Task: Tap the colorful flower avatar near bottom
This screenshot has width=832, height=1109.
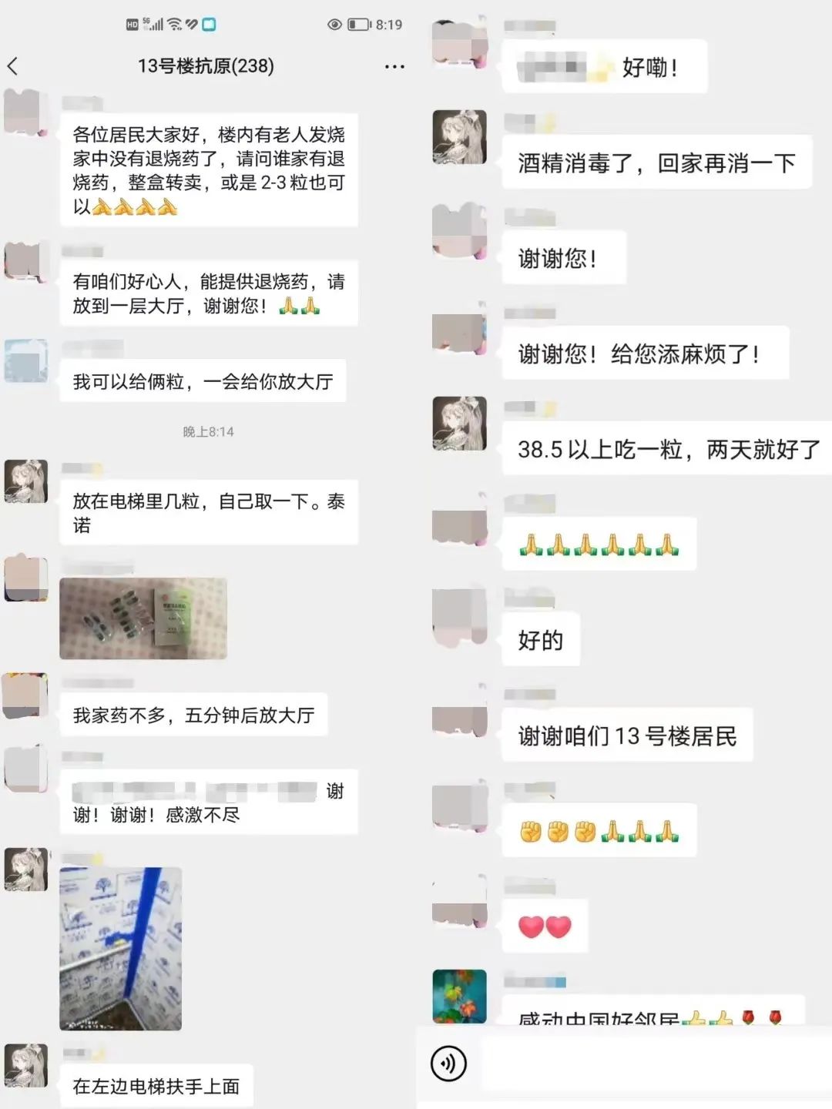Action: tap(460, 996)
